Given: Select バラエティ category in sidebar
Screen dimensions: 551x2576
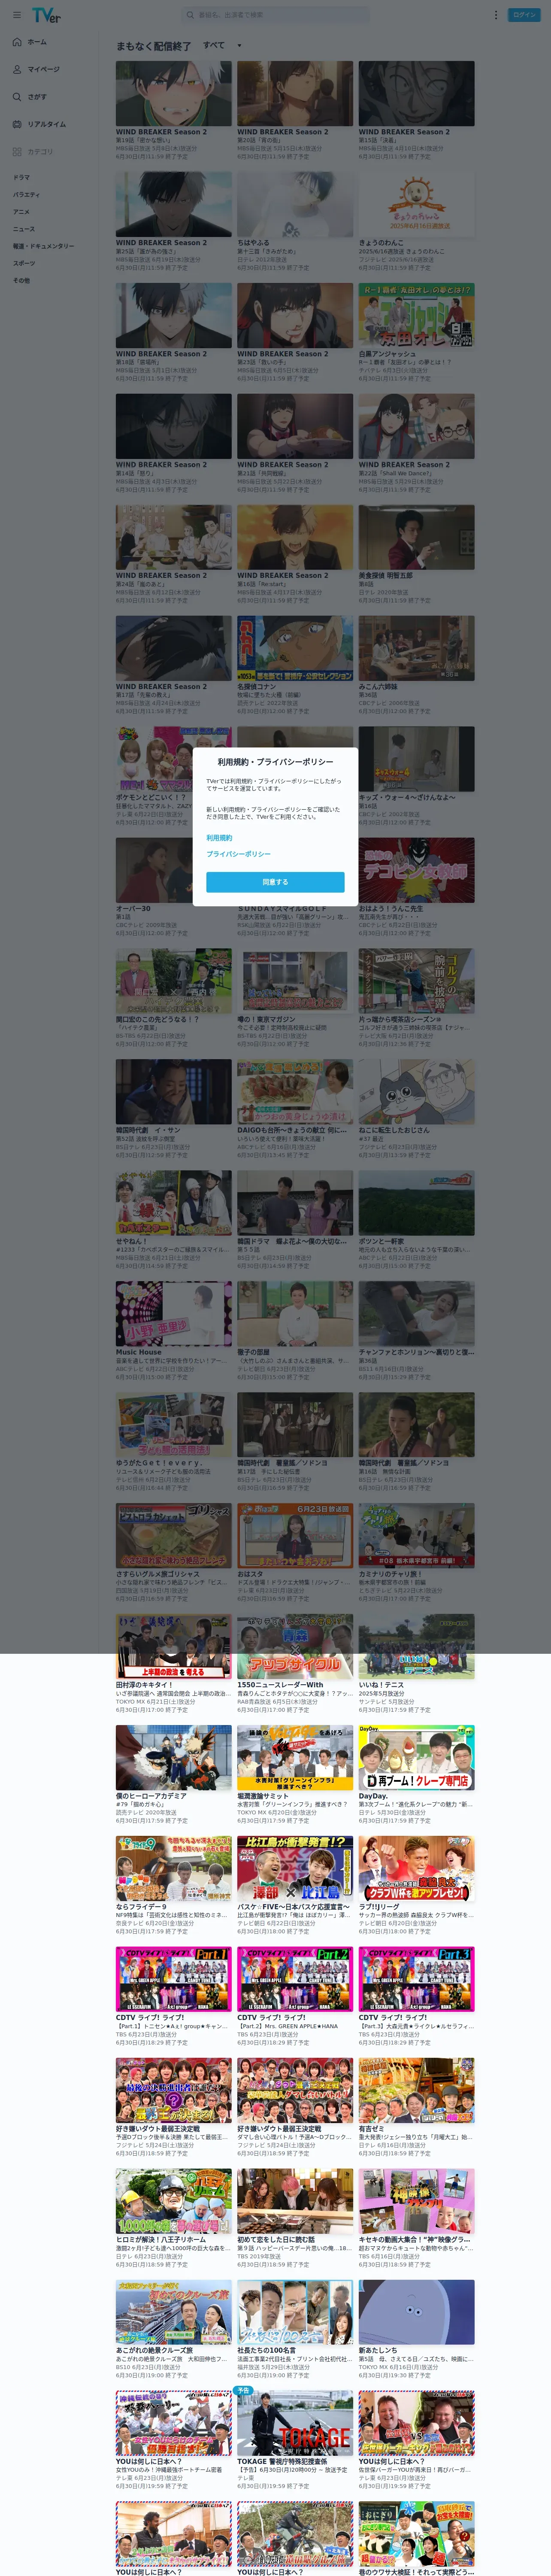Looking at the screenshot, I should coord(26,194).
